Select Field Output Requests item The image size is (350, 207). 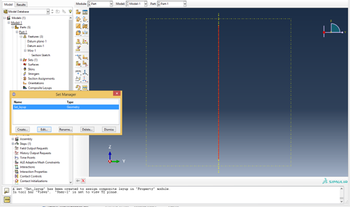(34, 148)
